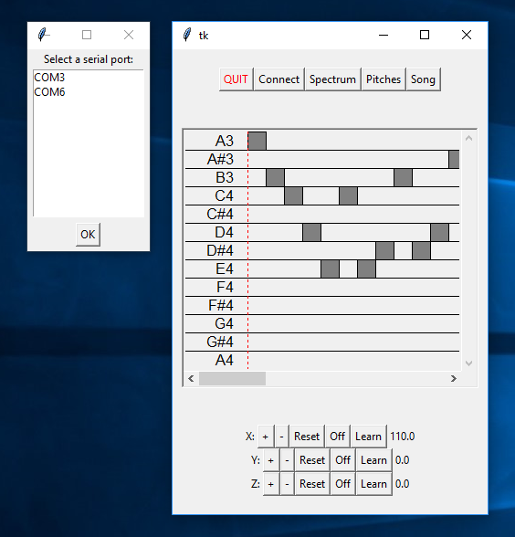Minimize the tk main window
This screenshot has width=515, height=537.
coord(384,35)
